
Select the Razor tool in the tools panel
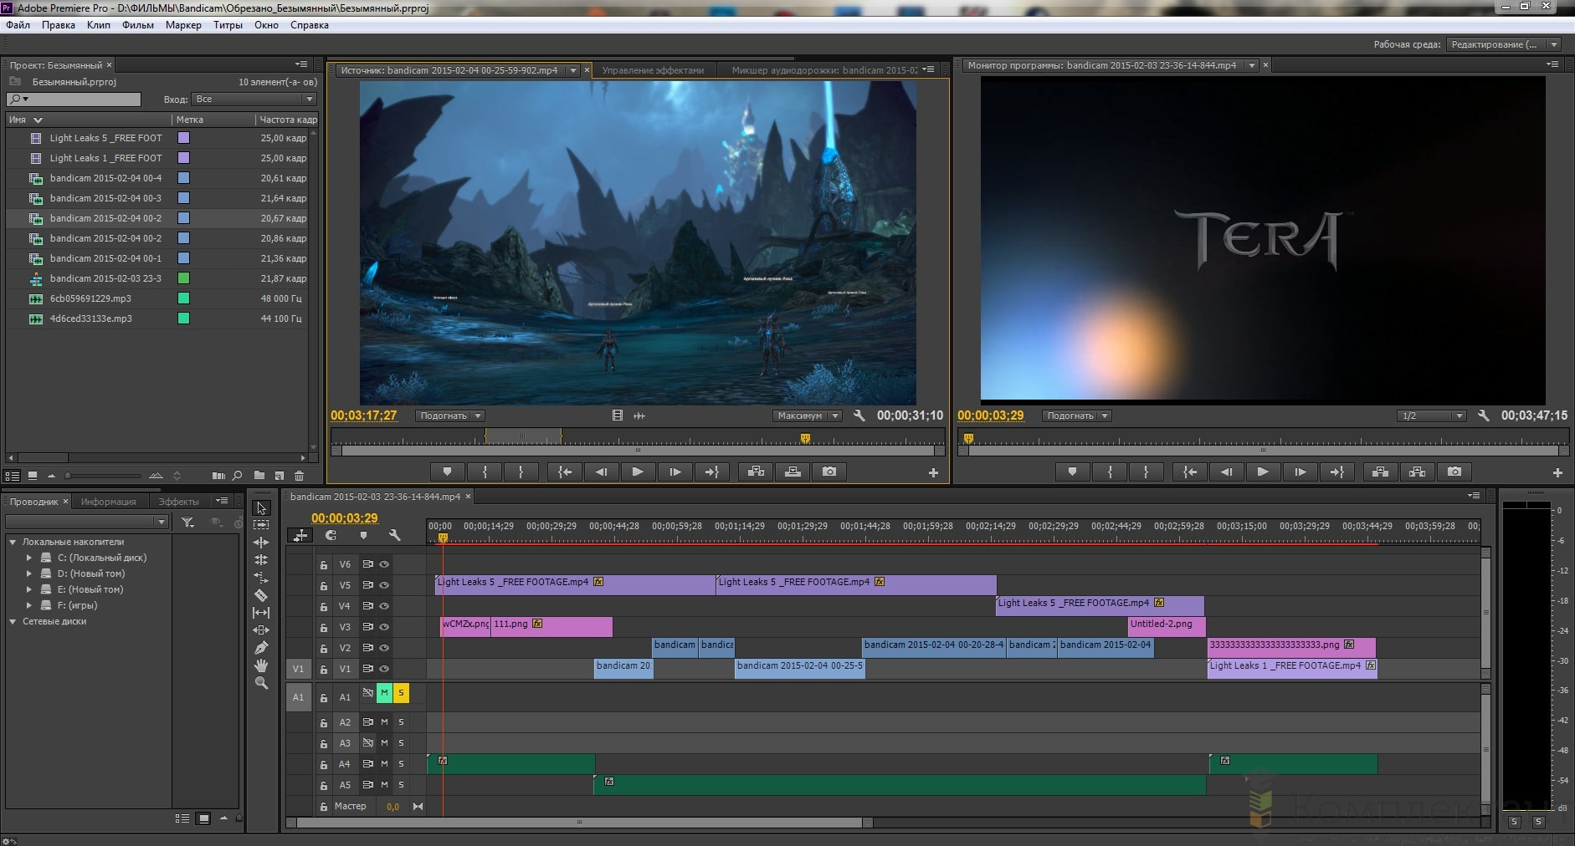pos(261,595)
